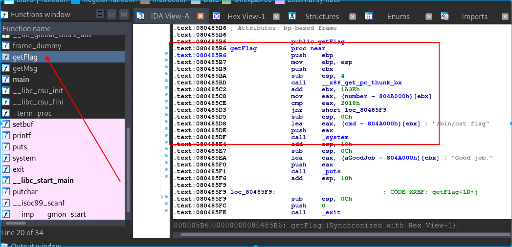Sort by the Function name column header
This screenshot has width=512, height=247.
click(62, 29)
